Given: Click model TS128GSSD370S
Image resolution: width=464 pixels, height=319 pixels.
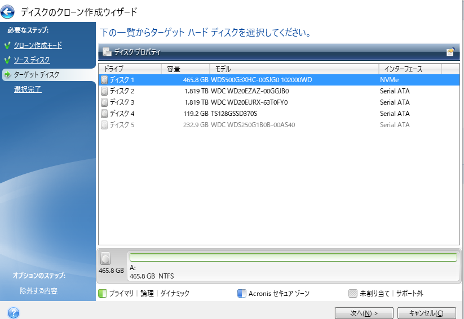Looking at the screenshot, I should pyautogui.click(x=234, y=114).
